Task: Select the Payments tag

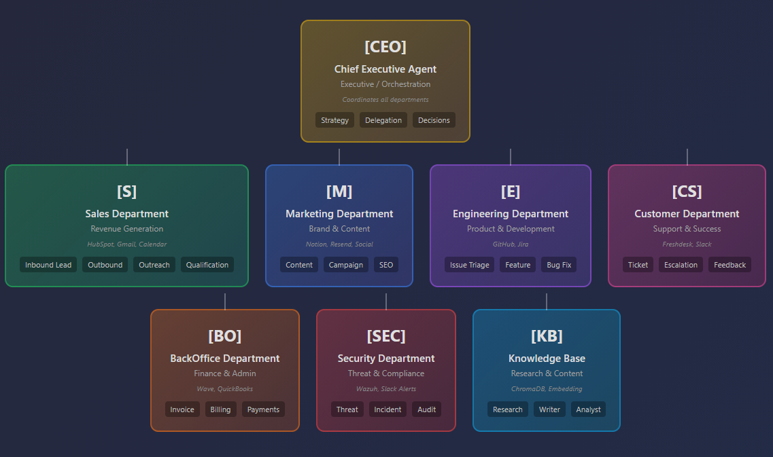Action: [x=263, y=409]
